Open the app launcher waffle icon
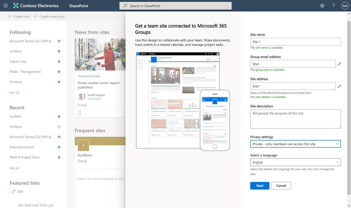 [6, 6]
